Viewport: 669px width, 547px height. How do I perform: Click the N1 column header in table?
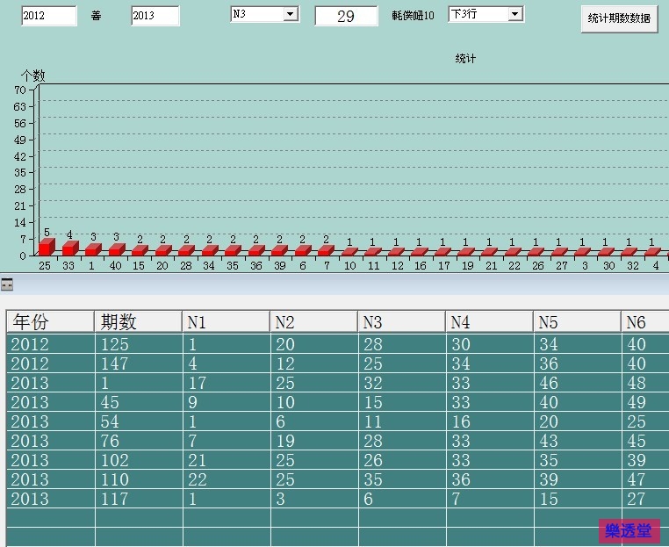[226, 322]
